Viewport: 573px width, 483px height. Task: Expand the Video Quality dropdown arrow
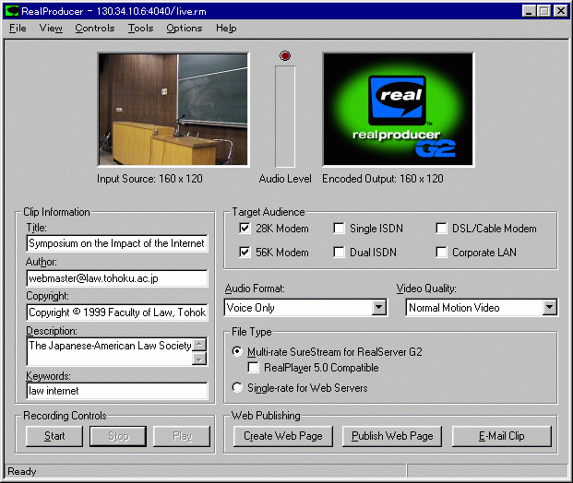coord(549,307)
